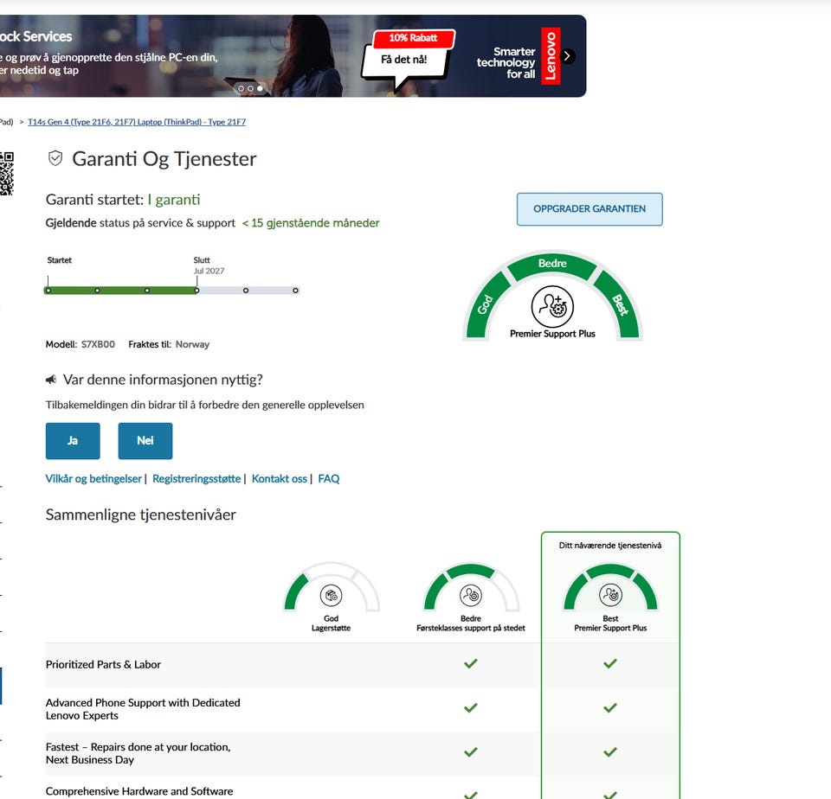This screenshot has height=799, width=831.
Task: Click the Bedre checkmark for Prioritized Parts & Labor
Action: coord(471,663)
